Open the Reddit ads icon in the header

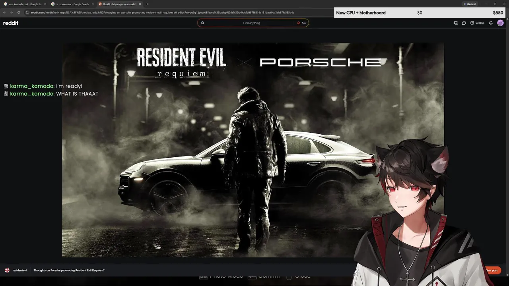coord(456,23)
